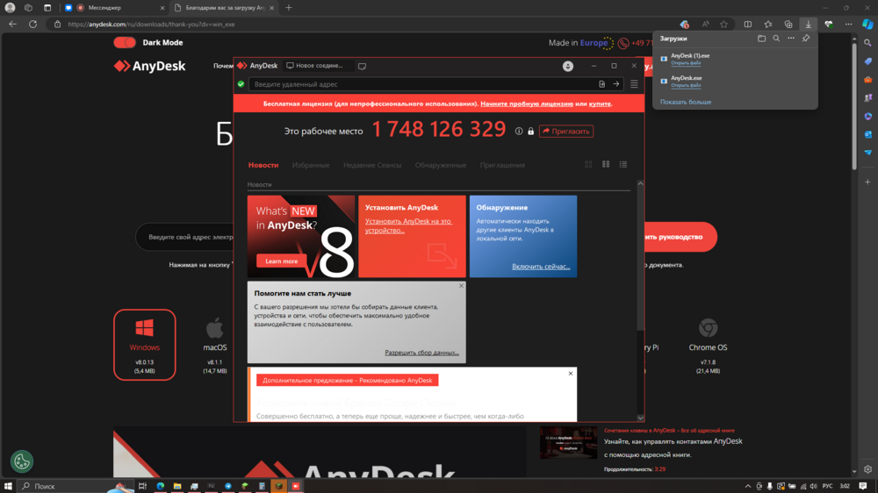The height and width of the screenshot is (493, 878).
Task: Open file link under AnyDesk (1).exe
Action: (686, 62)
